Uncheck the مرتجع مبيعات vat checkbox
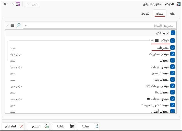 pyautogui.click(x=173, y=86)
